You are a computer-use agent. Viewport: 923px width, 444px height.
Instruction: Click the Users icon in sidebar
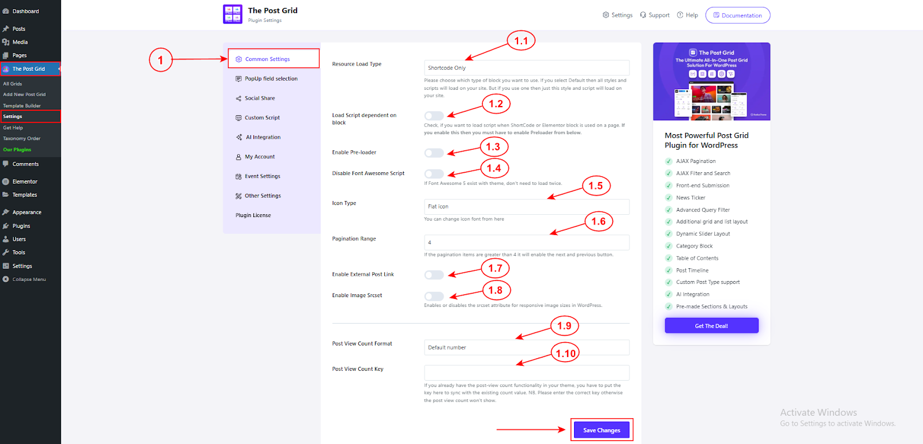point(6,239)
